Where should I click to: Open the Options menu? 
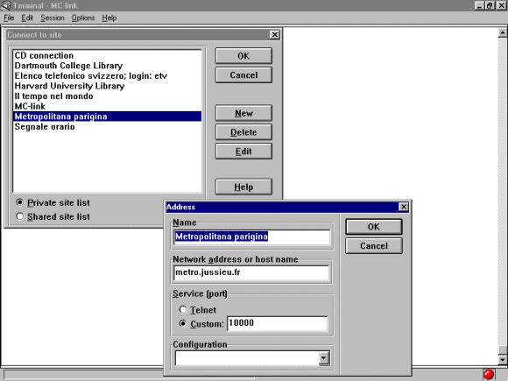[83, 18]
